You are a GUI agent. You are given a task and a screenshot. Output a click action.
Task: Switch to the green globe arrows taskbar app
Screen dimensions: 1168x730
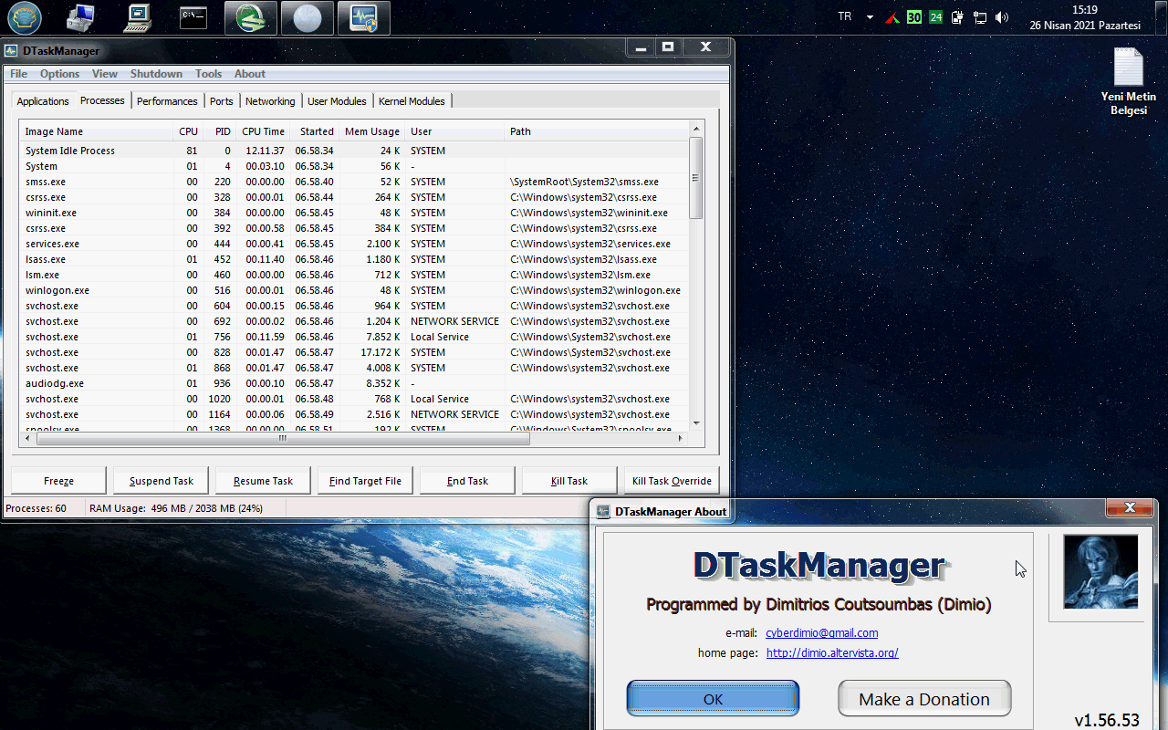(x=251, y=17)
